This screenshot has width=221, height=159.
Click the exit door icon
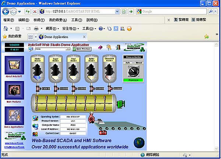coord(118,47)
